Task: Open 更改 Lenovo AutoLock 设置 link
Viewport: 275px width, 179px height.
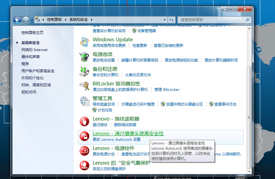Action: coord(117,139)
